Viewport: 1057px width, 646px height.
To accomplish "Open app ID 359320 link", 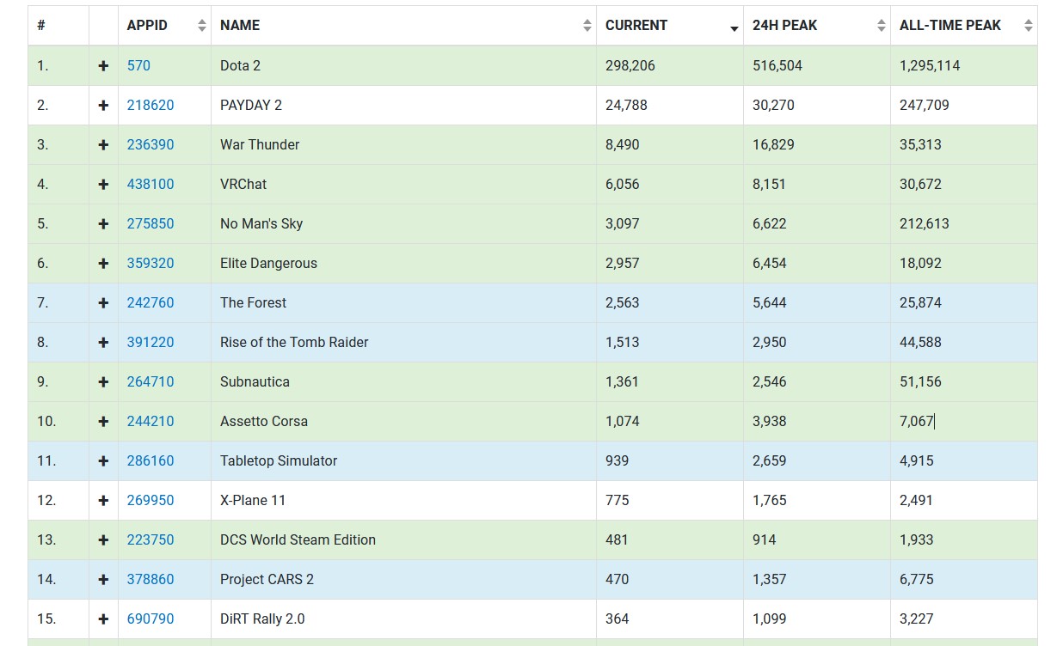I will (x=151, y=263).
